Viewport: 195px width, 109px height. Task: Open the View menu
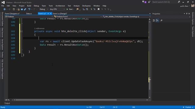[x=14, y=6]
